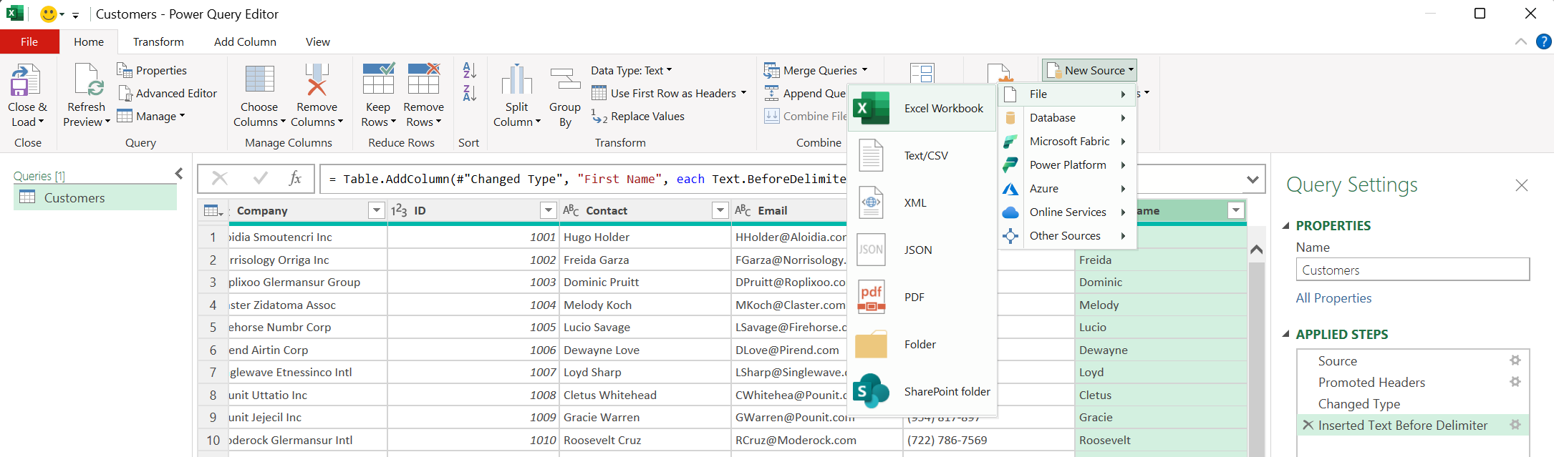The width and height of the screenshot is (1554, 457).
Task: Collapse the PROPERTIES section
Action: click(1285, 225)
